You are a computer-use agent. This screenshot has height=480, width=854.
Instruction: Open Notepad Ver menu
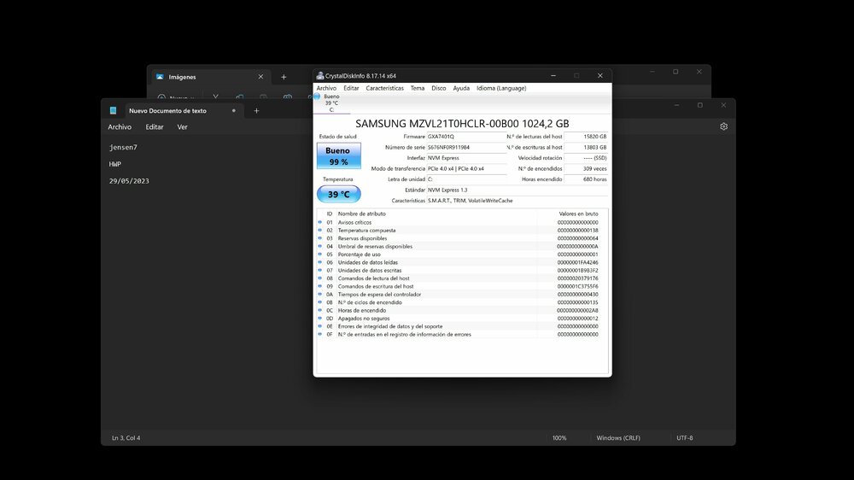click(x=183, y=127)
